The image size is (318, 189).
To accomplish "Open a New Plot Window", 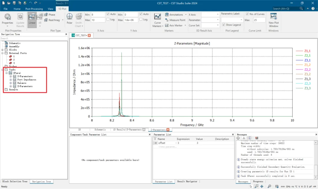I will 274,20.
